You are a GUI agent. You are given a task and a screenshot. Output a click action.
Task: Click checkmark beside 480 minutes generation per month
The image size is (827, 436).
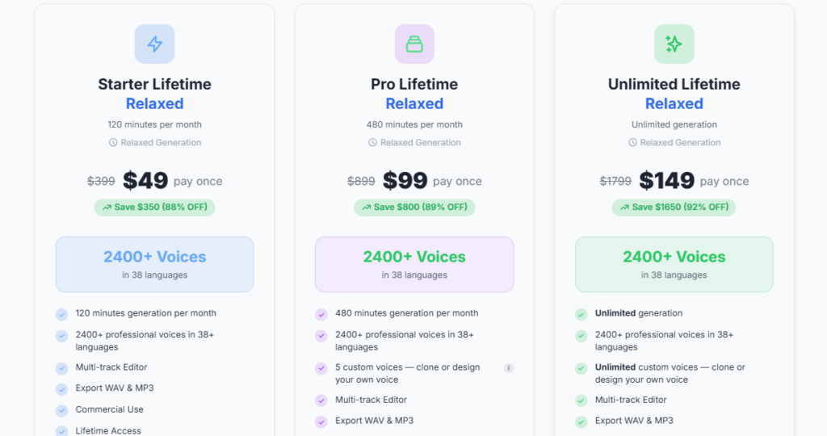tap(321, 314)
